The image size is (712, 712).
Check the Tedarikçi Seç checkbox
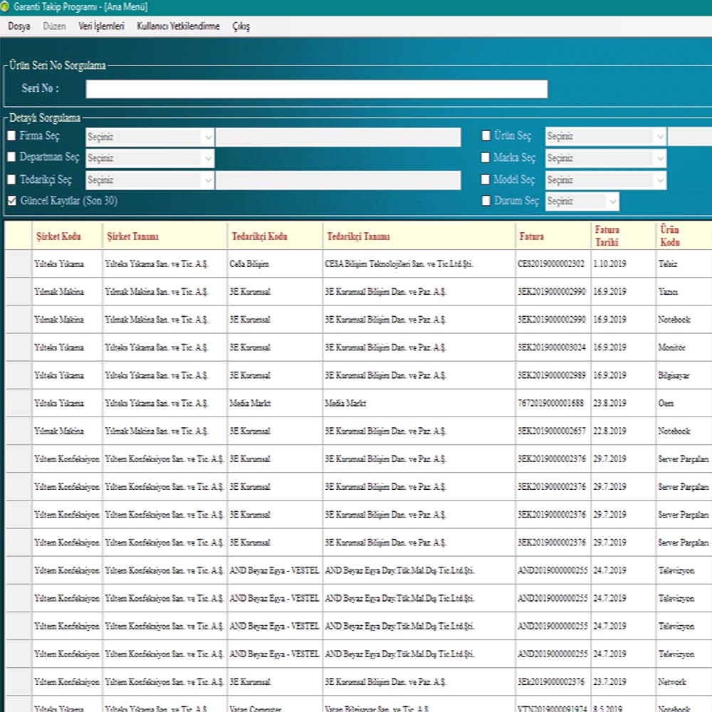[11, 179]
